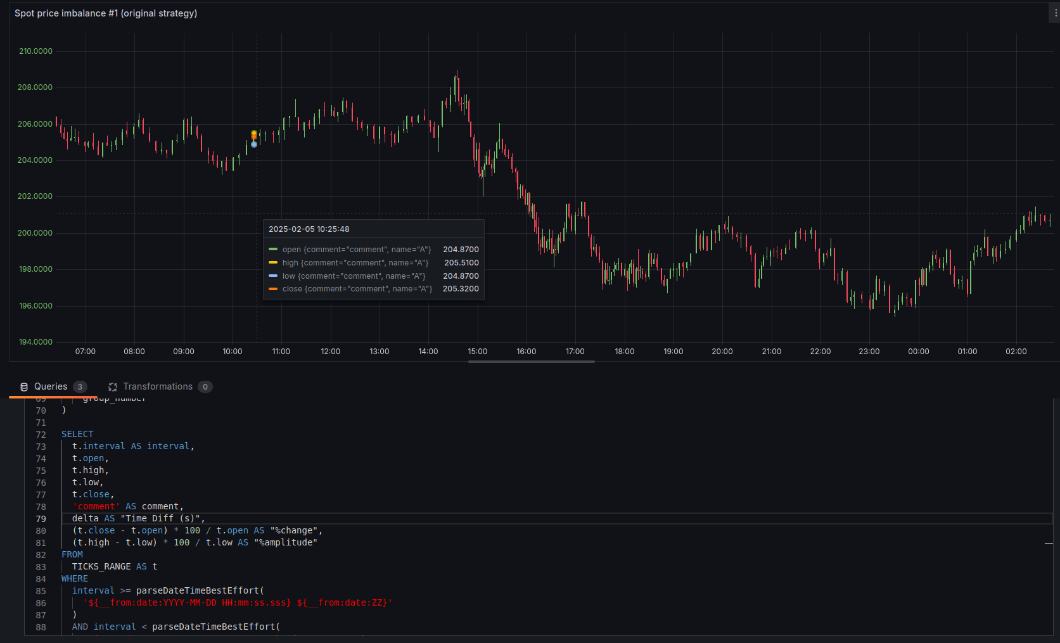Click the 00:00 time axis label

(x=919, y=352)
